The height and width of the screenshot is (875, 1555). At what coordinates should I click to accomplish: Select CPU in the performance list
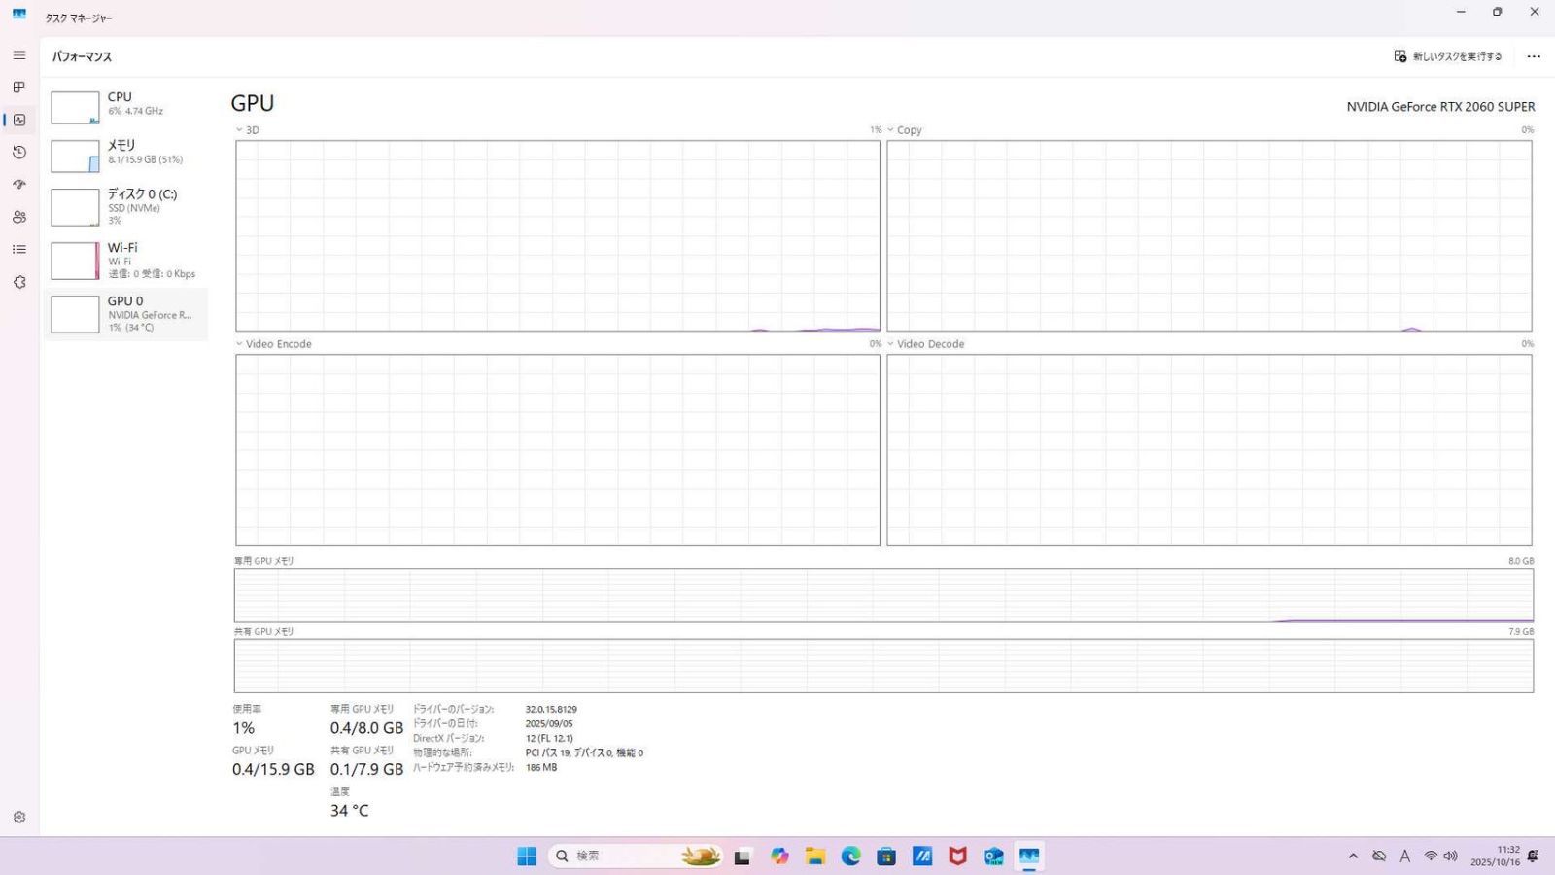125,105
